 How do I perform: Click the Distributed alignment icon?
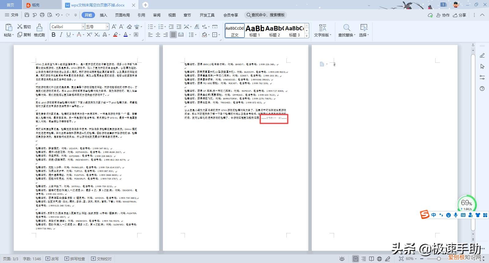pyautogui.click(x=181, y=35)
